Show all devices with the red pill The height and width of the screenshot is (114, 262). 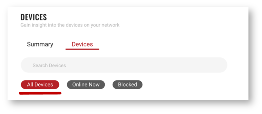coord(40,85)
